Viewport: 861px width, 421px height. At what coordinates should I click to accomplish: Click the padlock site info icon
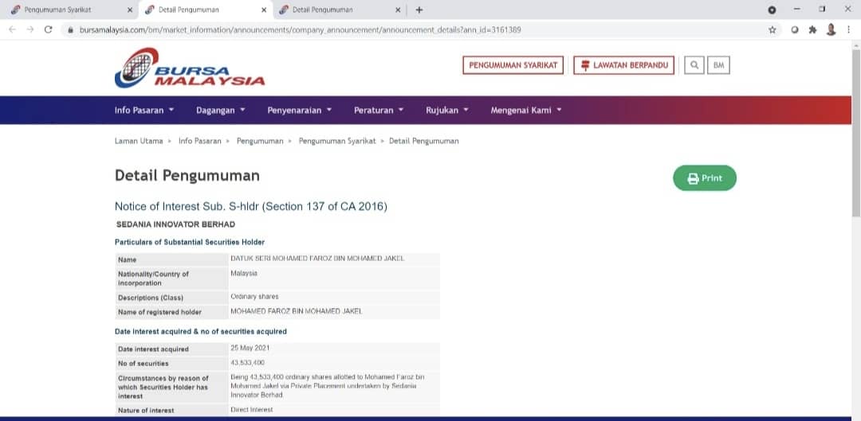(70, 30)
